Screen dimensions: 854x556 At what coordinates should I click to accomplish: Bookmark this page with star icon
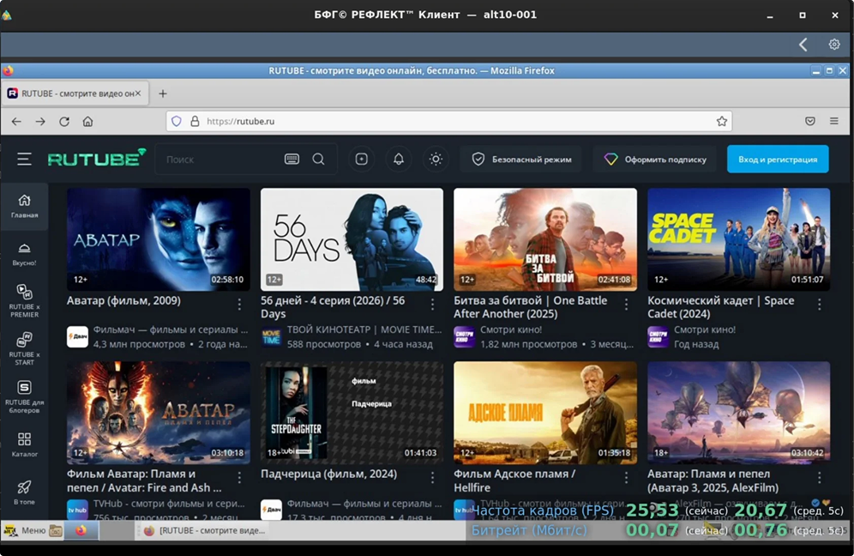pyautogui.click(x=722, y=122)
